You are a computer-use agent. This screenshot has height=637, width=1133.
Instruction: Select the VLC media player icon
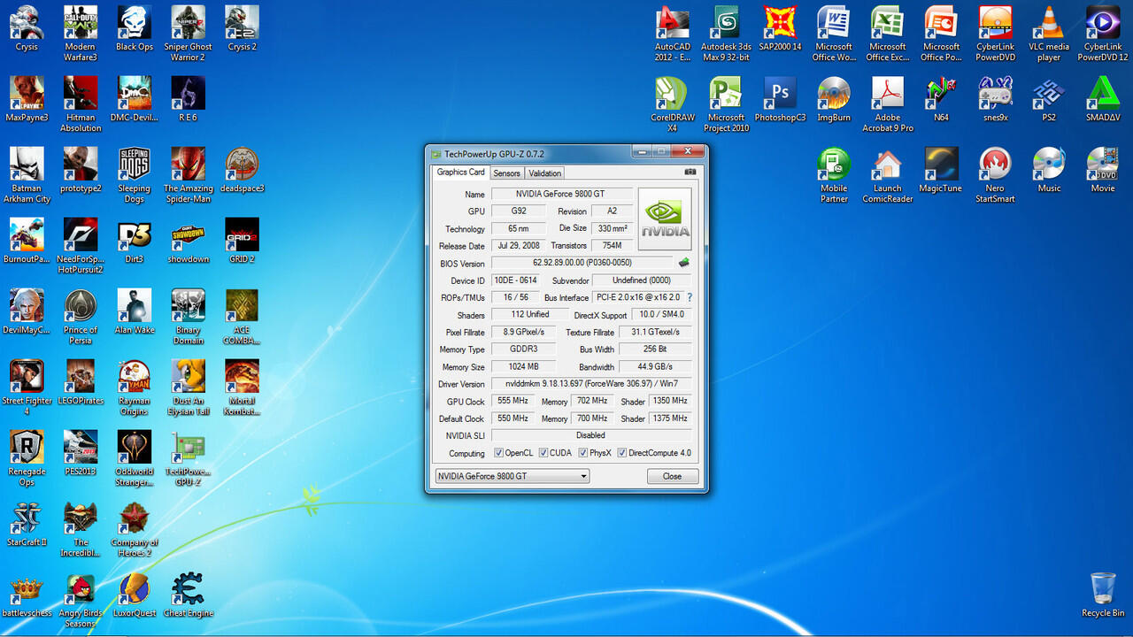[1049, 34]
